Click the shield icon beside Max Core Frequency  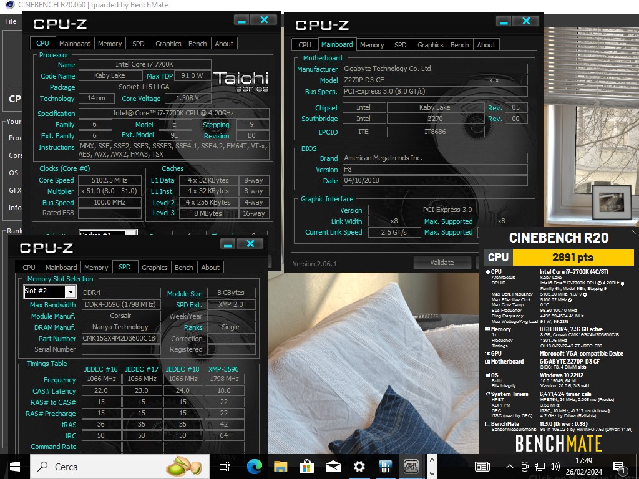coord(585,294)
